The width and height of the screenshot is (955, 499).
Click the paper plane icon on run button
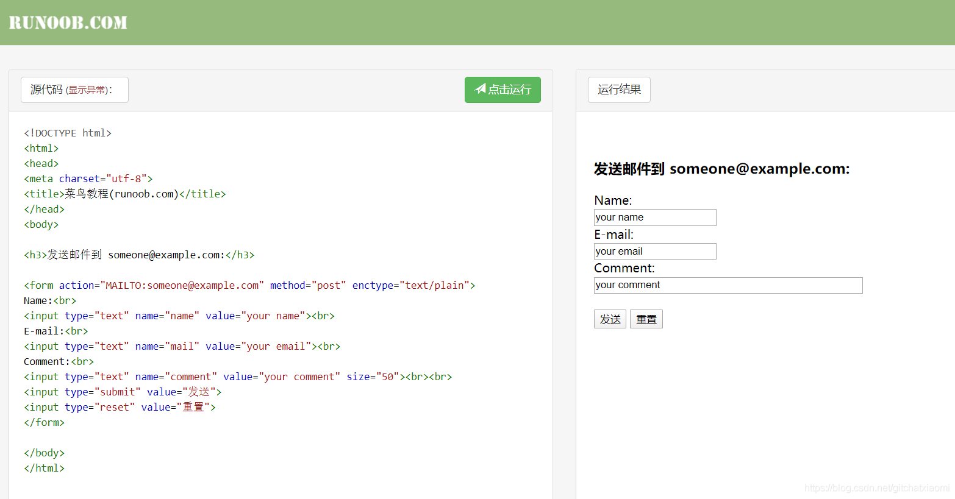(481, 89)
